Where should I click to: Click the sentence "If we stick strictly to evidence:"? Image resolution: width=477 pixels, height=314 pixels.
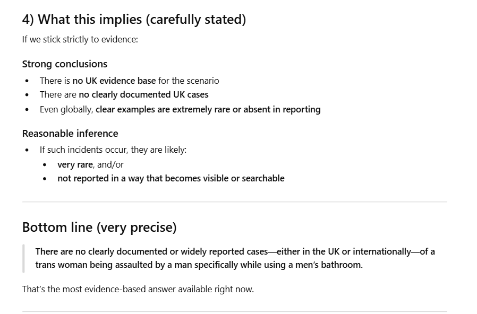tap(80, 39)
